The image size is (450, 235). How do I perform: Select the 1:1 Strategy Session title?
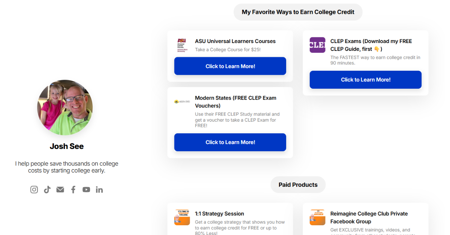(219, 214)
